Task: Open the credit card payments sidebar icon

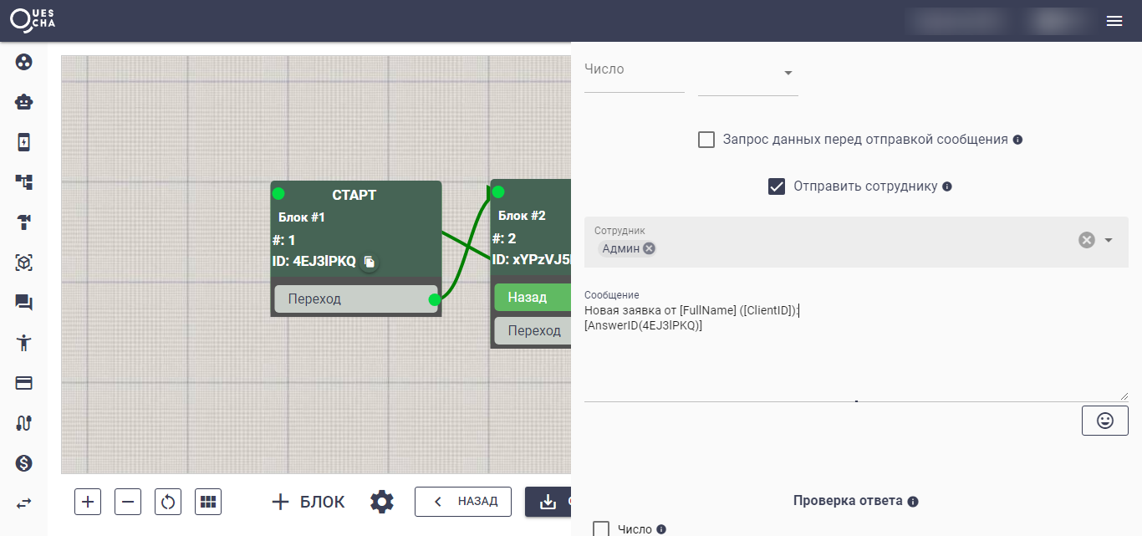Action: click(23, 383)
